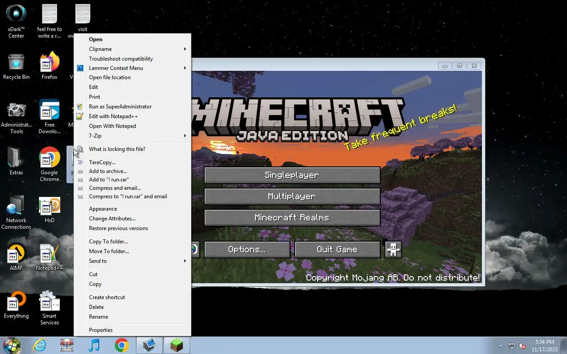The width and height of the screenshot is (567, 354).
Task: Open the blue music note taskbar icon
Action: tap(94, 345)
